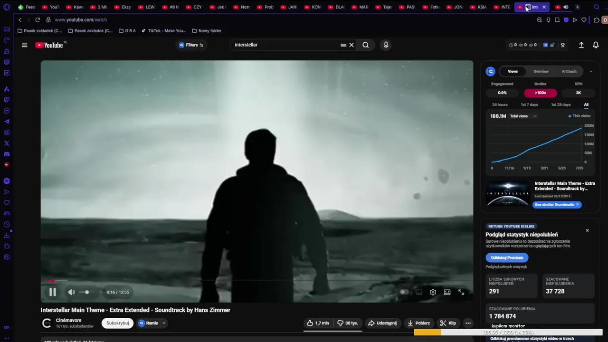Switch to theater mode
Screen dimensions: 608x342
pyautogui.click(x=447, y=292)
